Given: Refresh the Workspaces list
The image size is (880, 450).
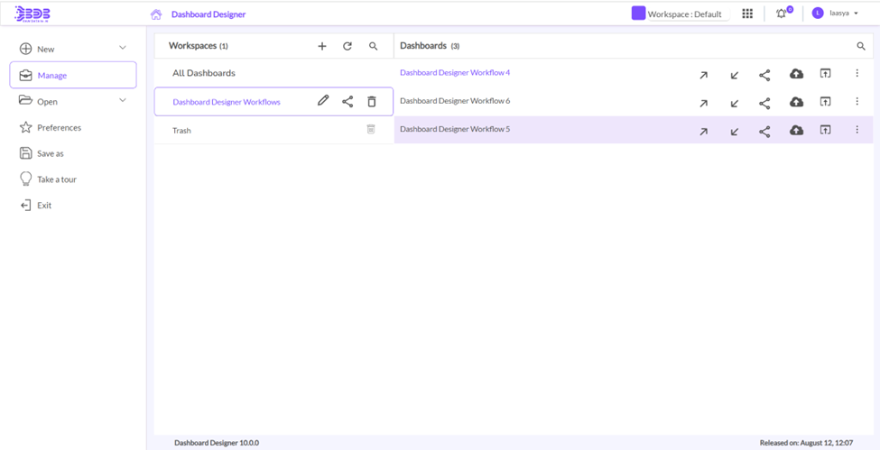Looking at the screenshot, I should [x=347, y=46].
